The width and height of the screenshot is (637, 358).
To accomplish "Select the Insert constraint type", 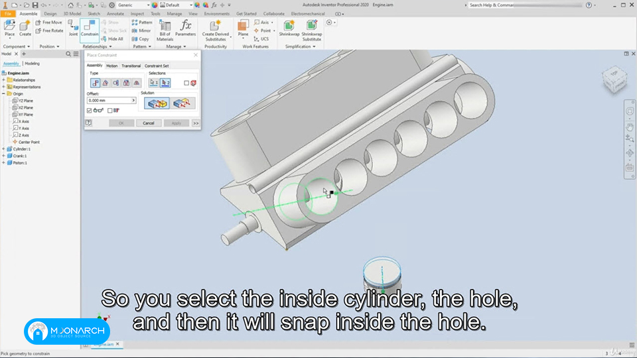I will (x=126, y=83).
